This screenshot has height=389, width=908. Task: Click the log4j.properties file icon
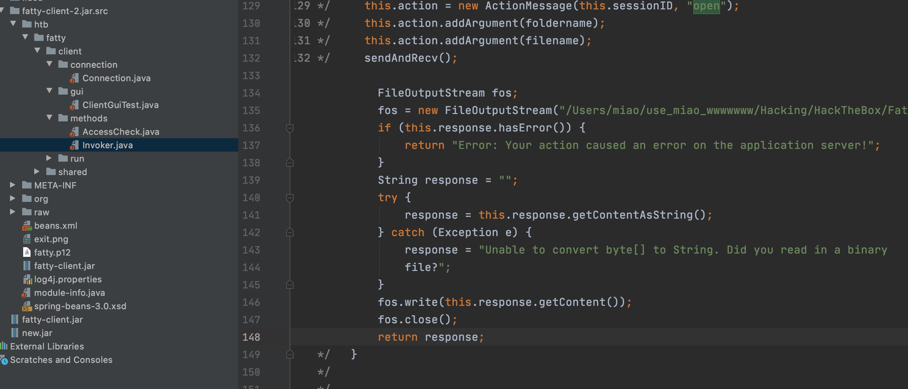tap(27, 279)
